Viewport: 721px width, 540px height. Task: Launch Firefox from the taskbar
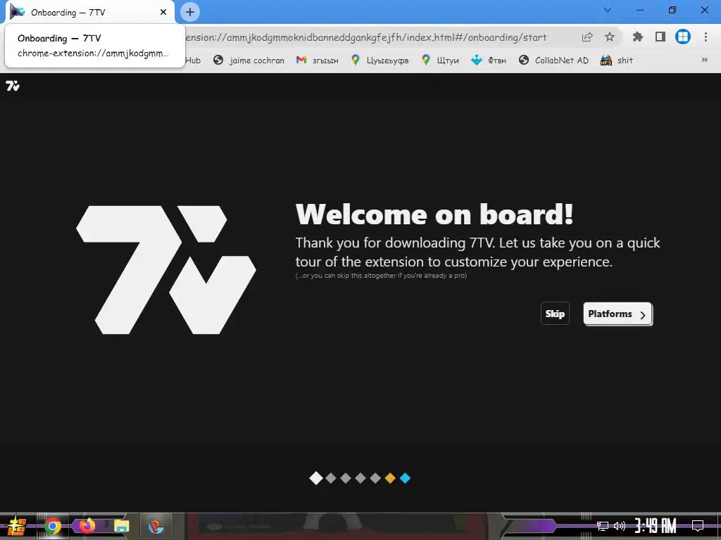87,525
